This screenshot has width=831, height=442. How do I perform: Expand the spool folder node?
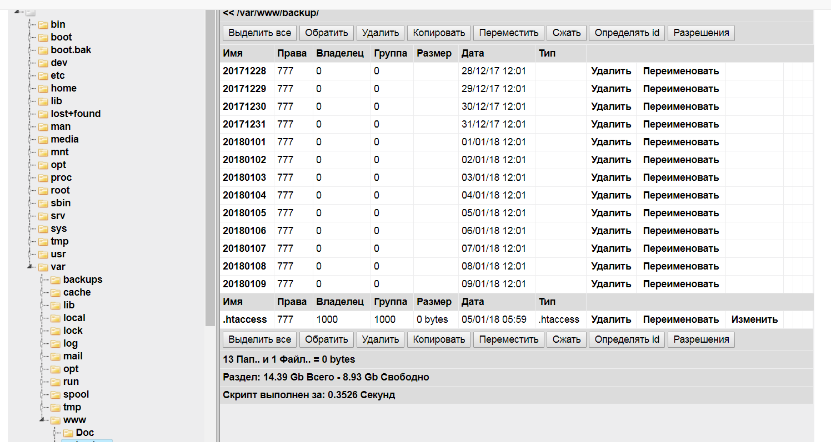pos(43,394)
